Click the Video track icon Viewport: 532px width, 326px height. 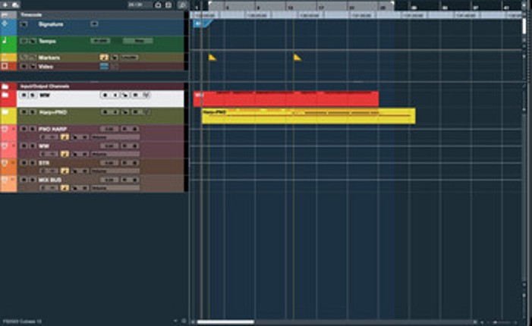[x=6, y=67]
